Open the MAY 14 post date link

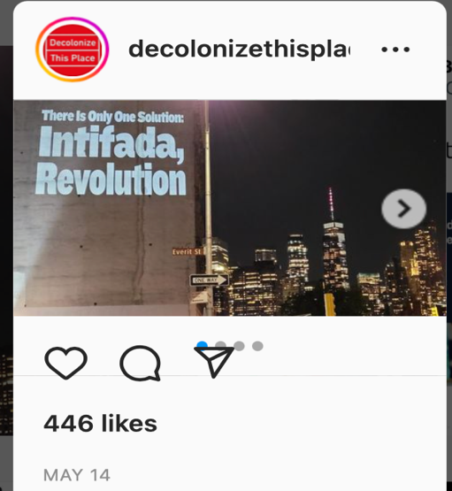point(77,475)
